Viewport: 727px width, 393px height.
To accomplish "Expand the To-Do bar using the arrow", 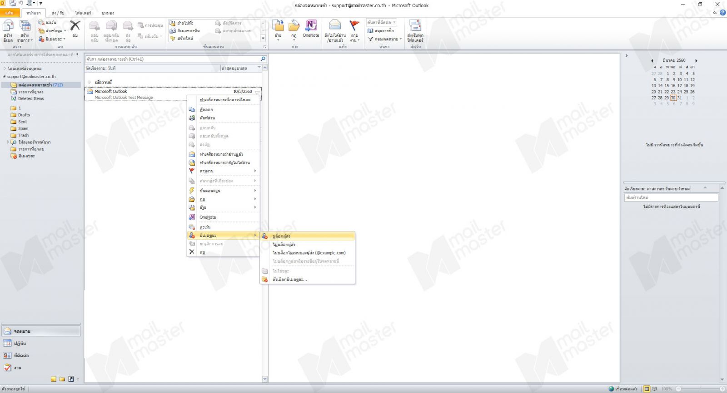I will (x=627, y=55).
